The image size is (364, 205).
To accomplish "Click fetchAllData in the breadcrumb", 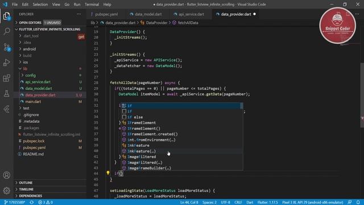I will click(x=188, y=23).
